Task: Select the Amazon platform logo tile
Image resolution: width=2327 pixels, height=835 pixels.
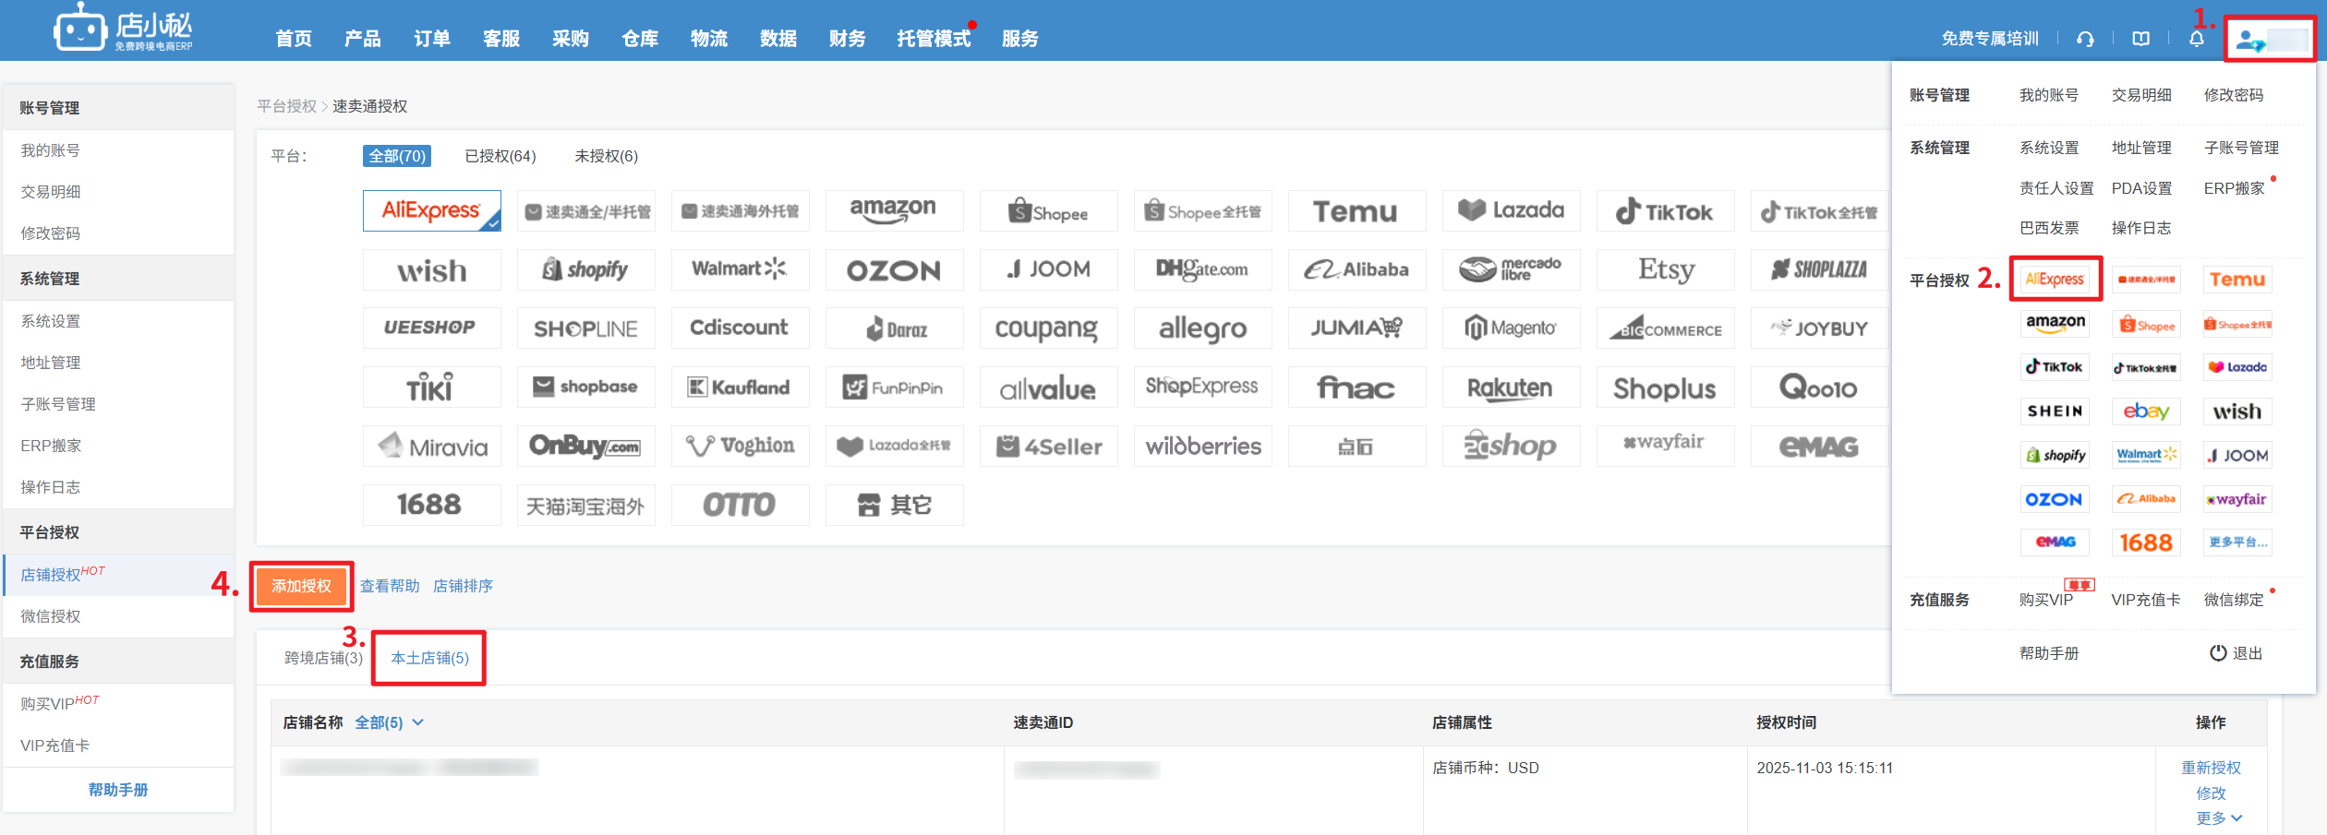Action: 893,211
